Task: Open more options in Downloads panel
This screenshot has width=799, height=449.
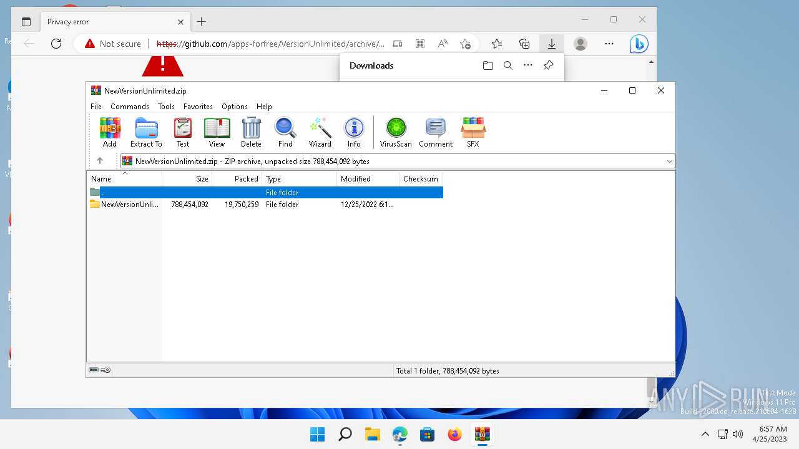Action: point(528,65)
